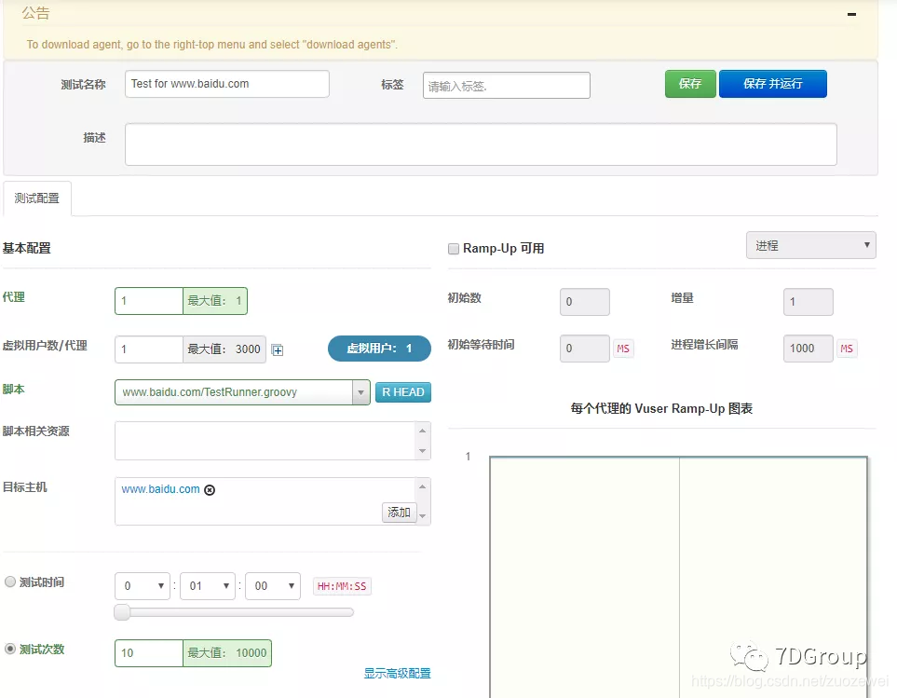Click down arrow of 脚本相关资源 scrollbar

click(x=422, y=451)
